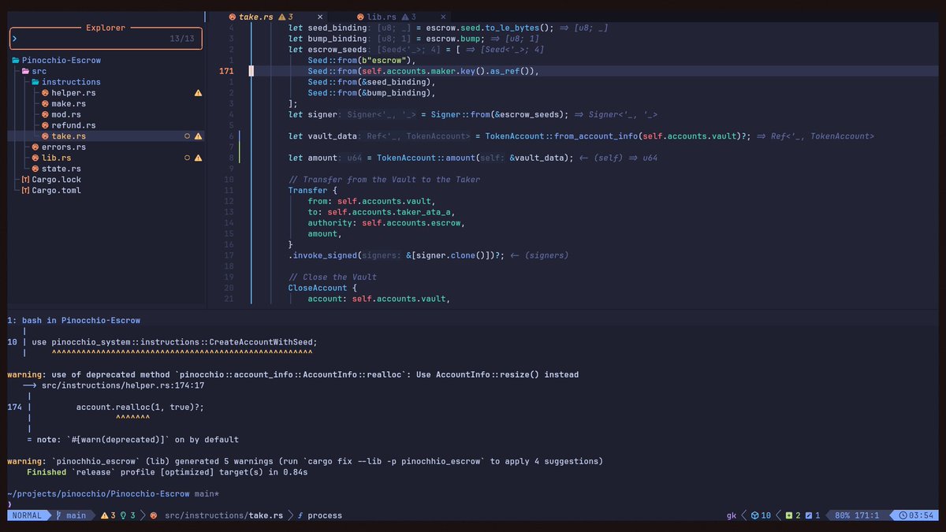The height and width of the screenshot is (532, 946).
Task: Click the 80% 171:1 cursor position indicator
Action: pyautogui.click(x=857, y=515)
